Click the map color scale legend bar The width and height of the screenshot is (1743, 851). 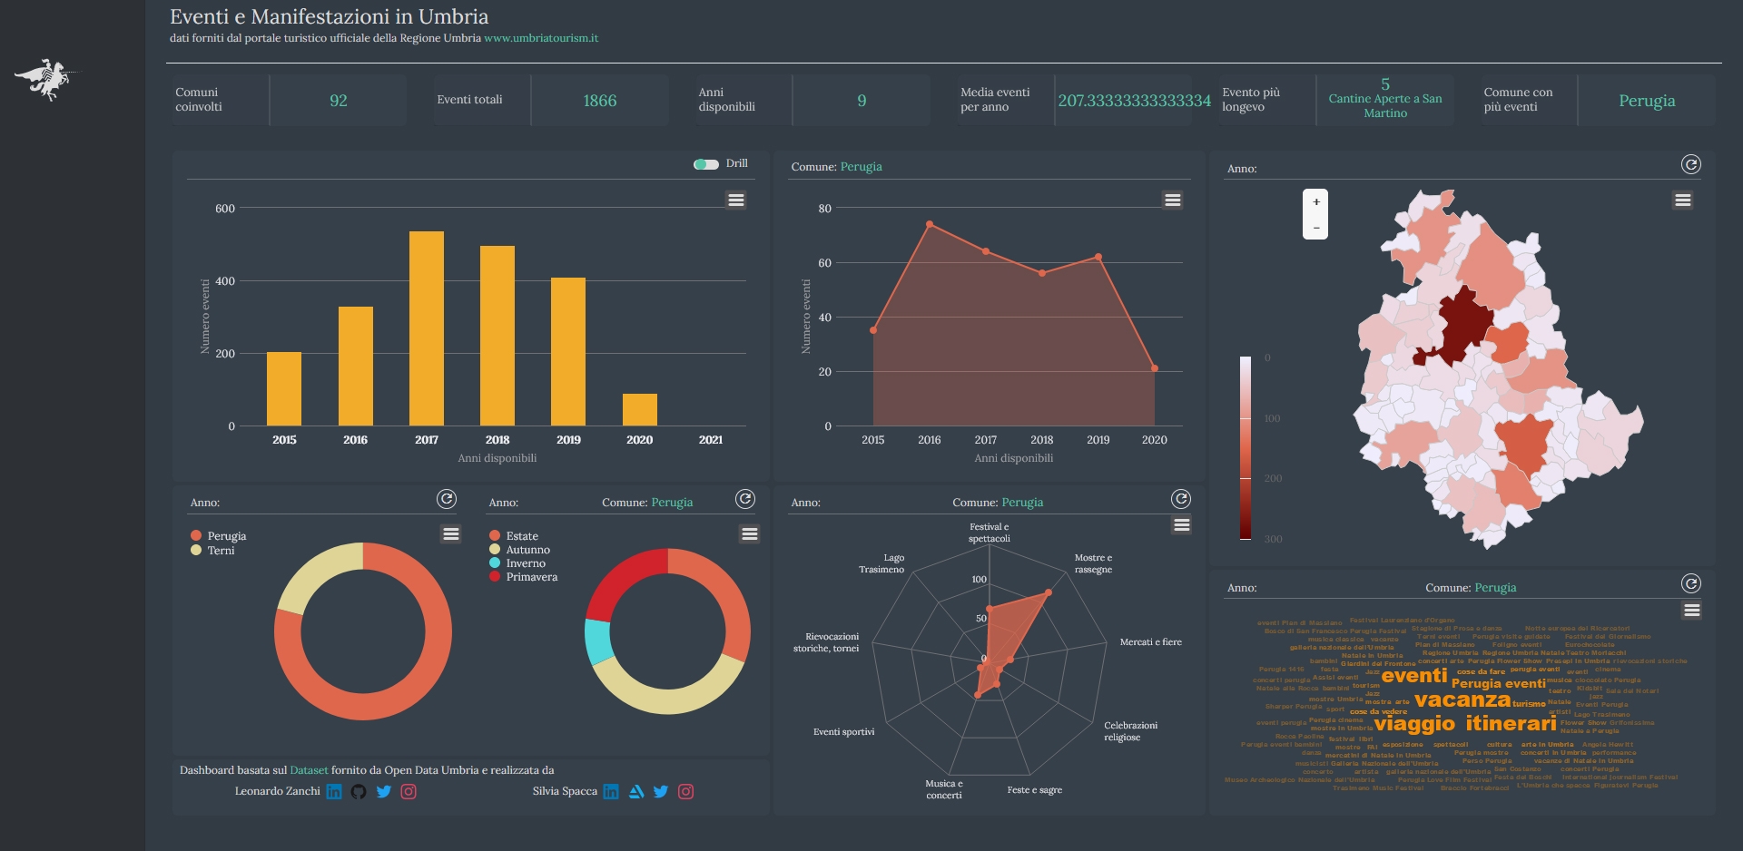1246,448
